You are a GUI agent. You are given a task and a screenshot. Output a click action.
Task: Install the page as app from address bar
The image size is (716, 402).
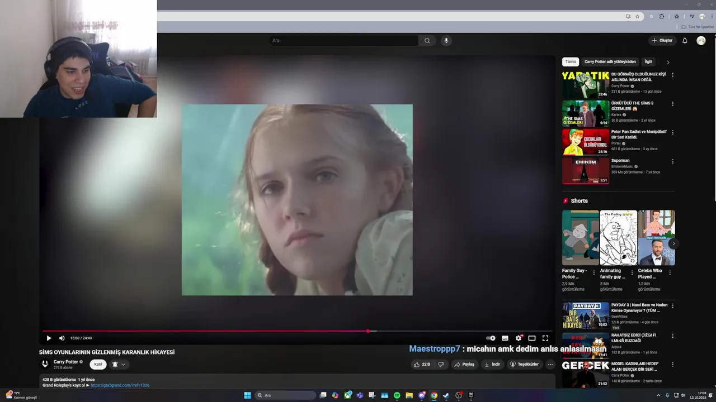(628, 17)
